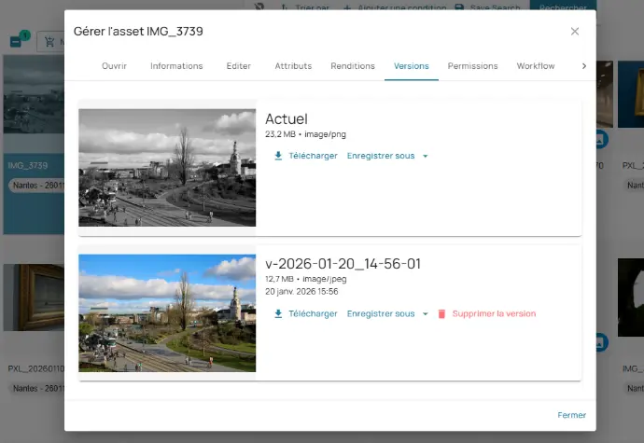Open the Workflow tab
The image size is (644, 443).
(x=536, y=66)
